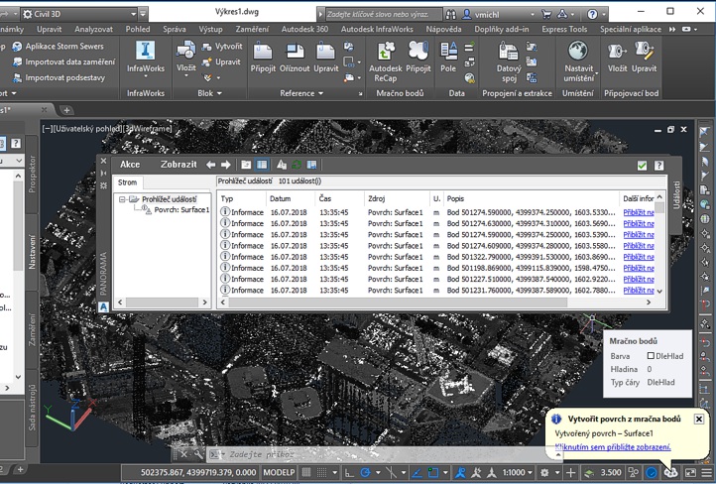
Task: Open the Pohled ribbon tab
Action: 138,29
